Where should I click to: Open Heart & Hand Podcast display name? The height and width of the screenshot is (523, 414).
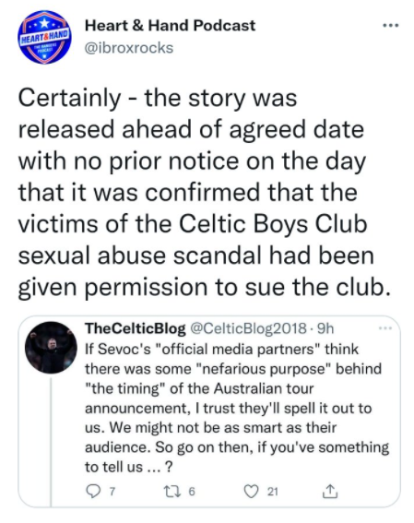point(170,26)
